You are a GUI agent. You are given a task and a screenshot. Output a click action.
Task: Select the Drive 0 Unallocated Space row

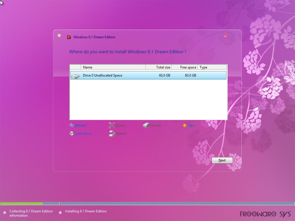(148, 75)
